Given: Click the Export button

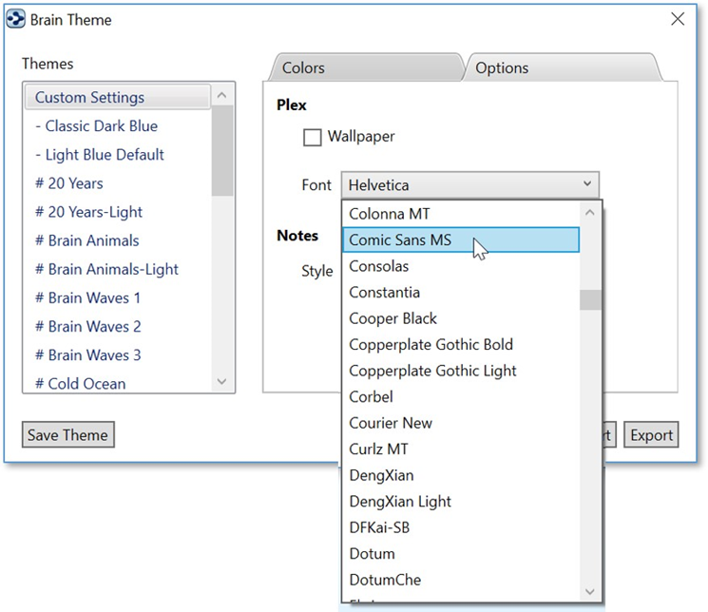Looking at the screenshot, I should tap(651, 435).
